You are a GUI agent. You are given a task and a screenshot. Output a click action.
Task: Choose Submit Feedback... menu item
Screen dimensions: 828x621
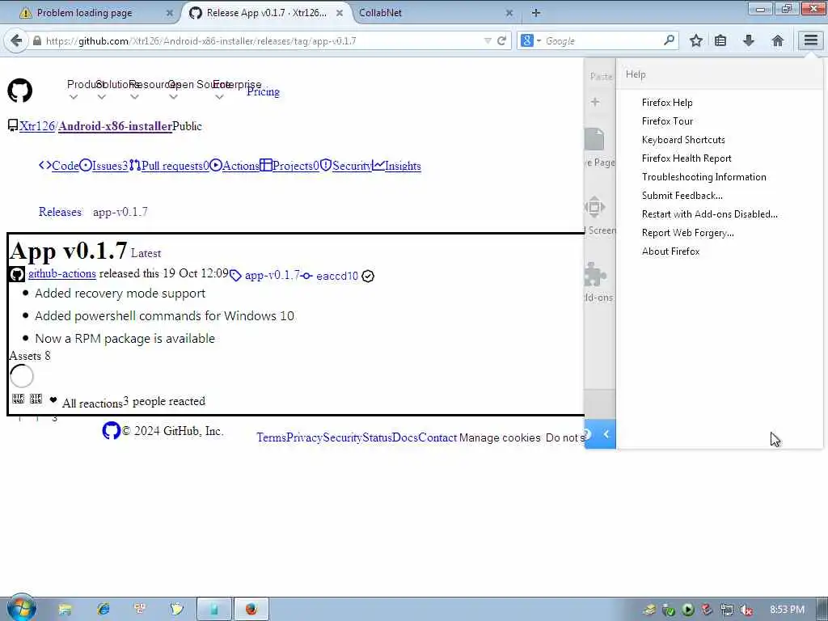[682, 196]
